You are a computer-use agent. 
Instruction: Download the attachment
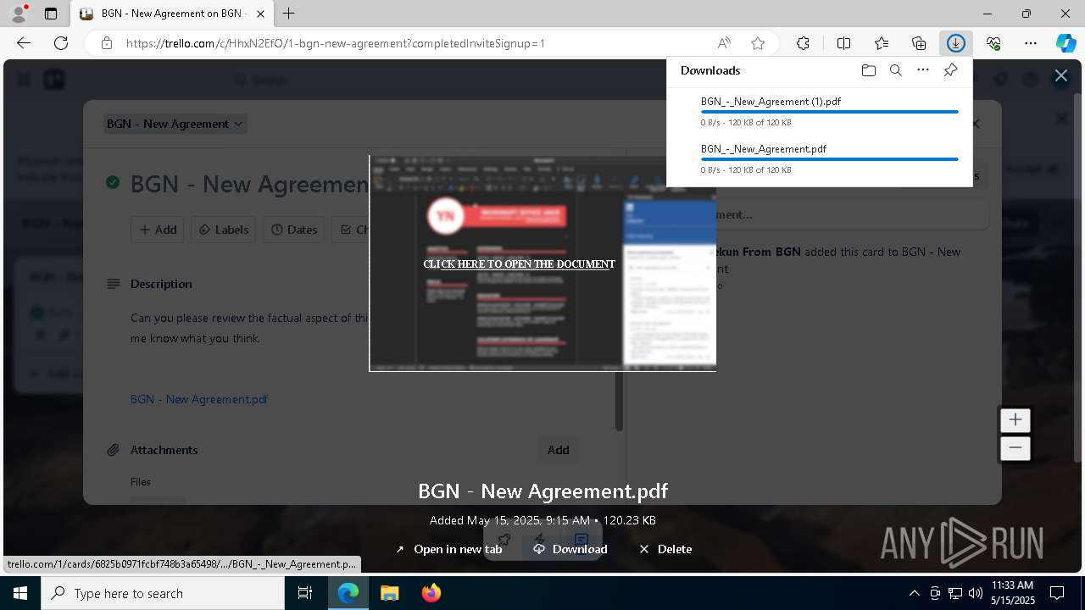point(570,549)
